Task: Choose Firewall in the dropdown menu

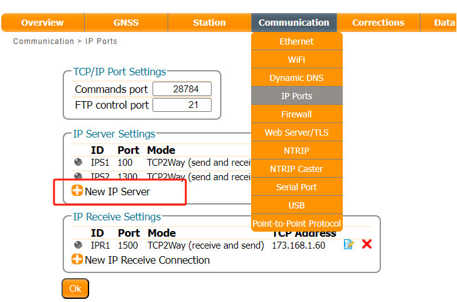Action: coord(296,114)
